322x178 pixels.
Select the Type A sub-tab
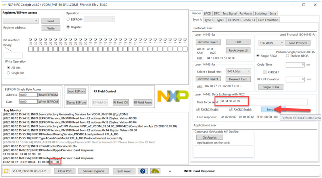tap(197, 20)
